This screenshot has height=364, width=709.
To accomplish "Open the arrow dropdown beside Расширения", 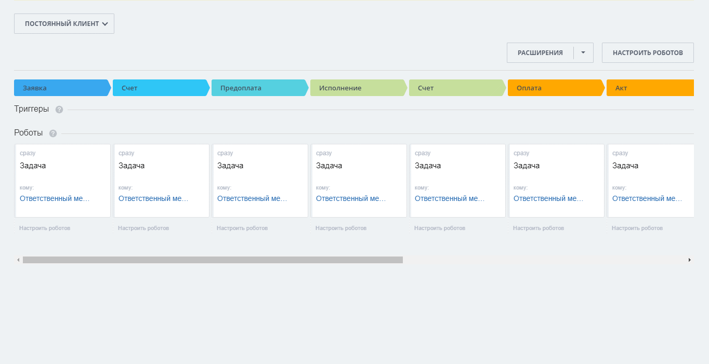I will [x=583, y=53].
